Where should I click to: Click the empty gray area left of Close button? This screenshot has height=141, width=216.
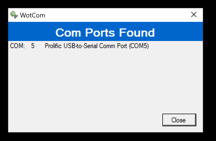[96, 120]
